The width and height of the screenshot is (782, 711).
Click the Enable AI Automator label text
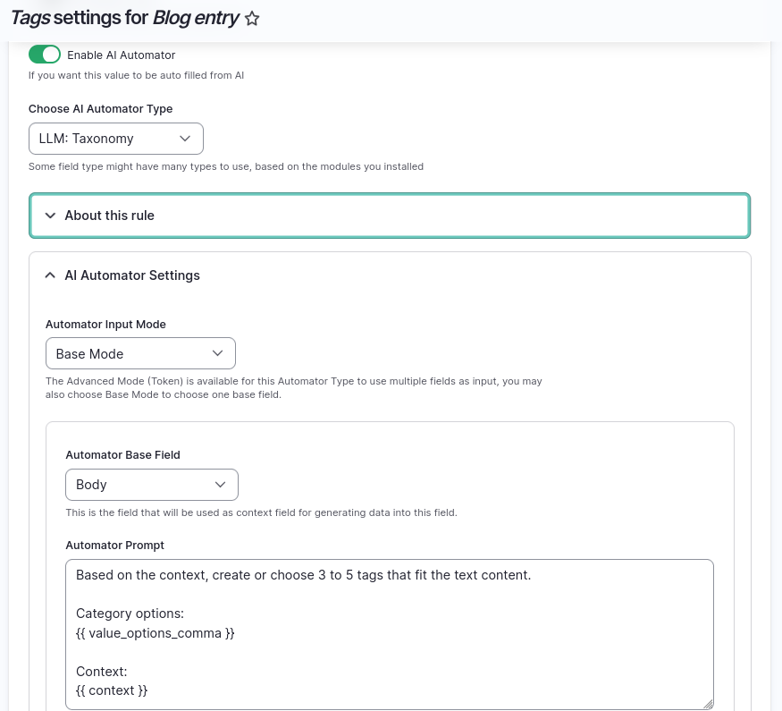tap(122, 55)
